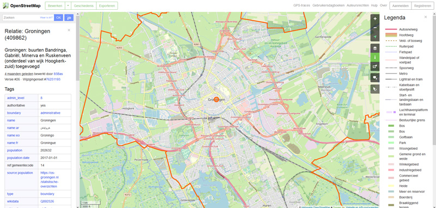
Task: Click the directions route icon button
Action: [x=69, y=17]
